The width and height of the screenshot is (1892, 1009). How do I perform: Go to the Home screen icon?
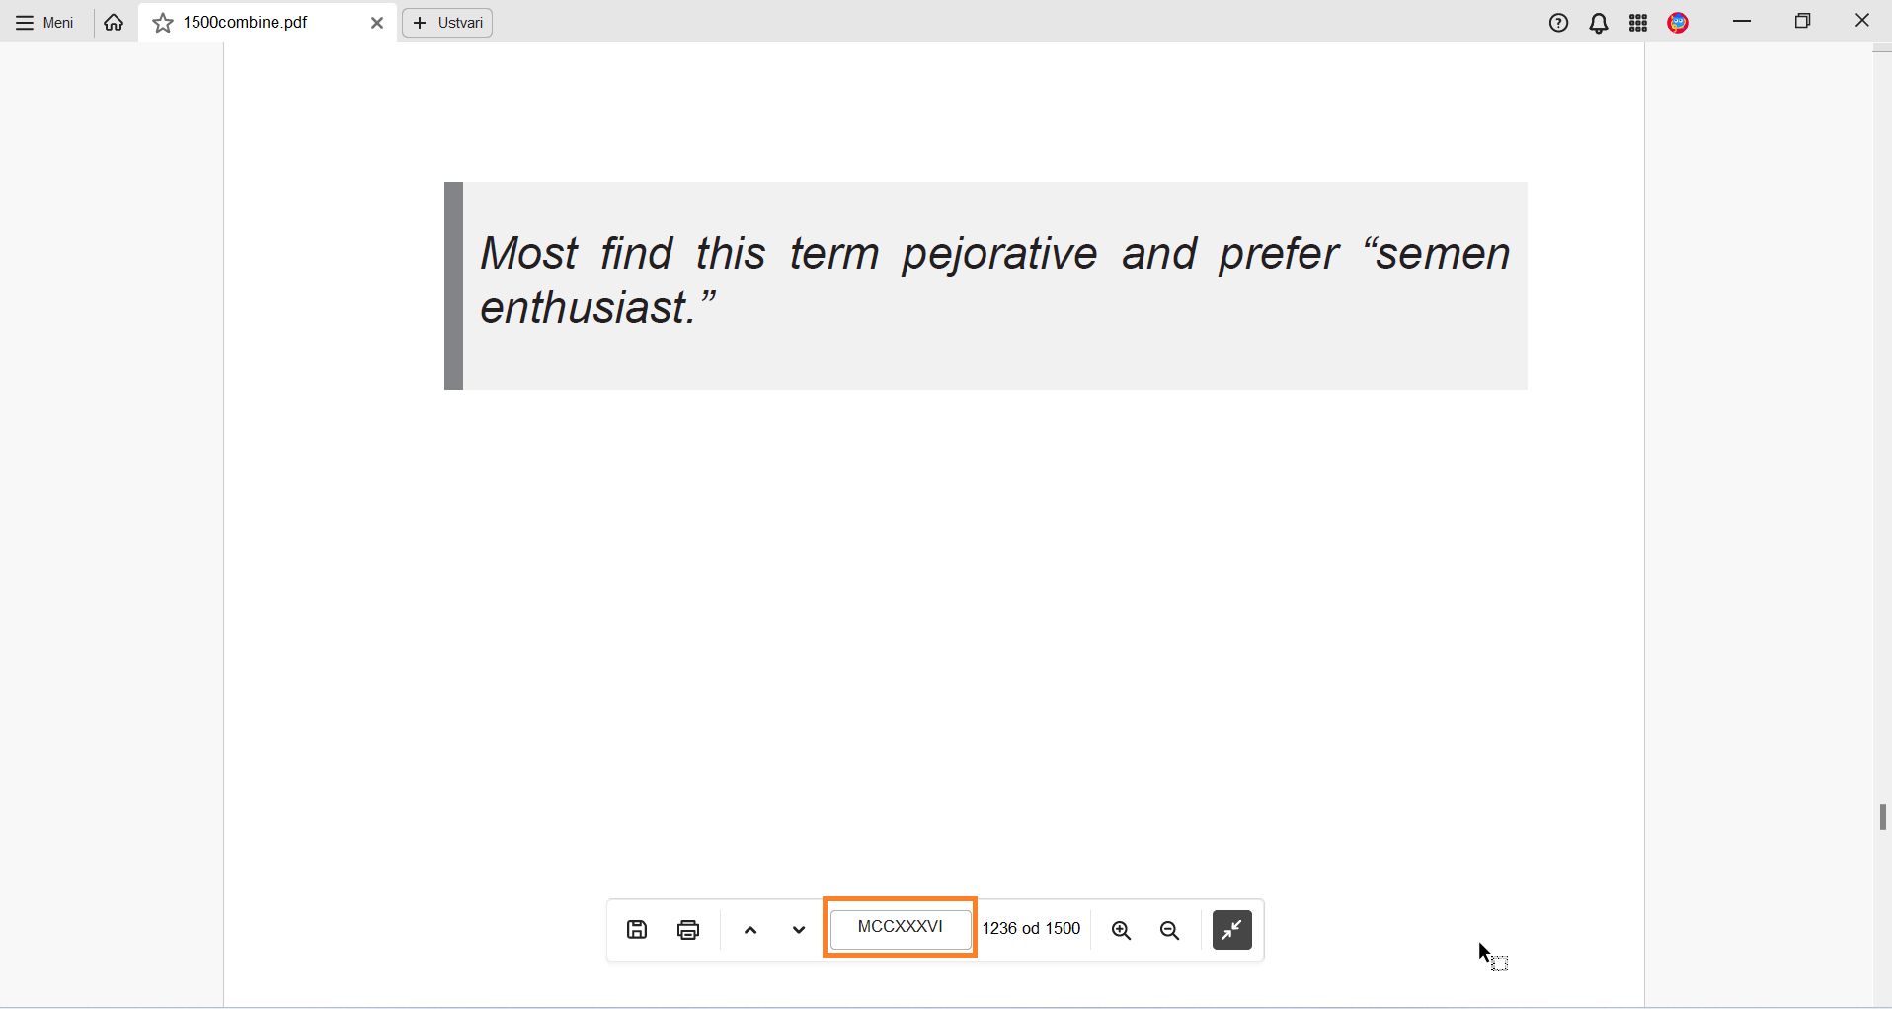click(114, 23)
